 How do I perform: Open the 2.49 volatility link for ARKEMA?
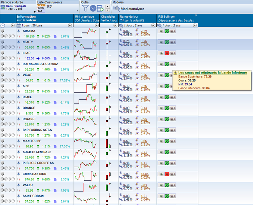pos(144,31)
